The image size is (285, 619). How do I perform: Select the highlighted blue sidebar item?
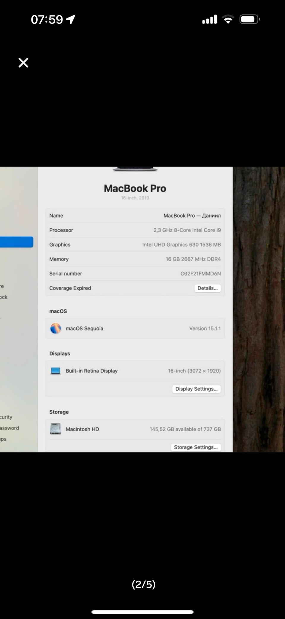[17, 242]
